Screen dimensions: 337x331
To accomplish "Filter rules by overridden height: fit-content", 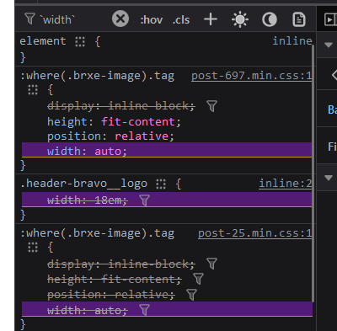I will coord(198,279).
